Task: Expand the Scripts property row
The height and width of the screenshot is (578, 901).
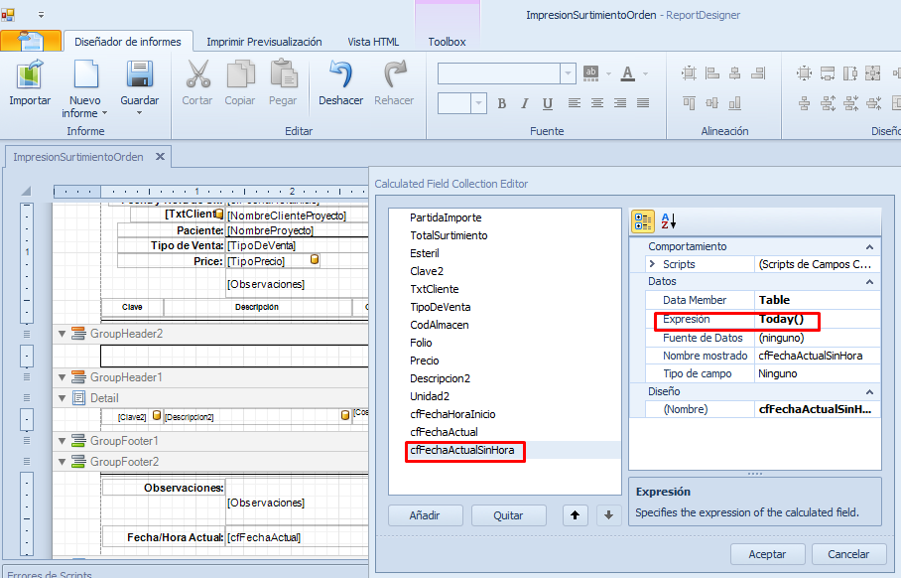Action: 652,264
